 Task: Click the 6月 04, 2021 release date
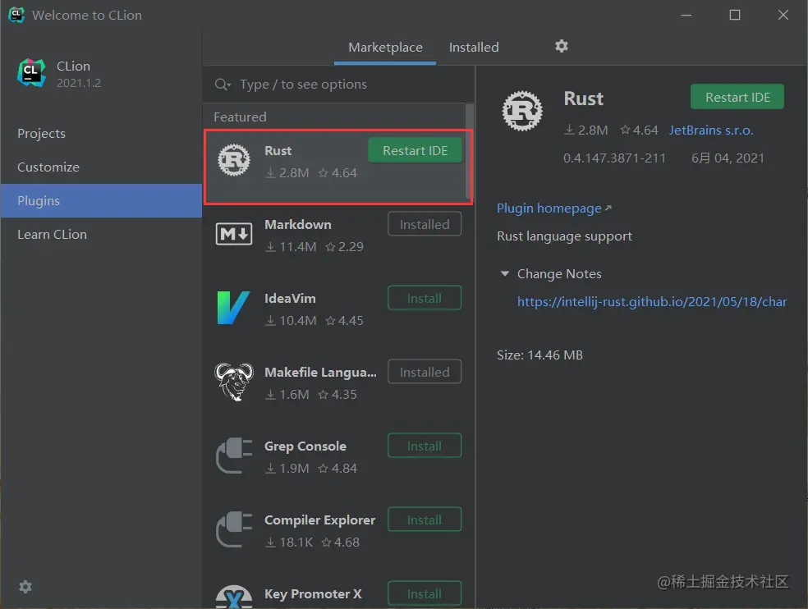point(727,158)
